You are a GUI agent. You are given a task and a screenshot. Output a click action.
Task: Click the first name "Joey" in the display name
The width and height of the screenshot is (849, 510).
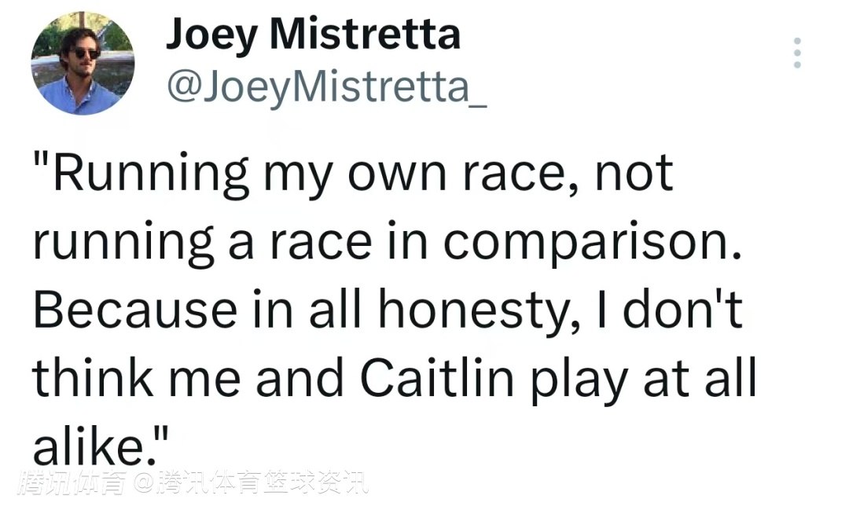pos(210,36)
